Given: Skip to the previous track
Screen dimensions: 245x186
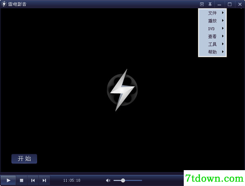Looking at the screenshot, I should [33, 180].
